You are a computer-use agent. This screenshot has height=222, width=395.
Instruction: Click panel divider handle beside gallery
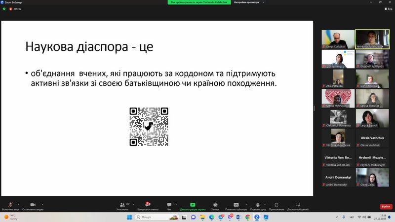pyautogui.click(x=314, y=109)
